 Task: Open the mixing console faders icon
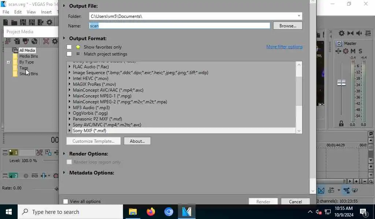(368, 33)
